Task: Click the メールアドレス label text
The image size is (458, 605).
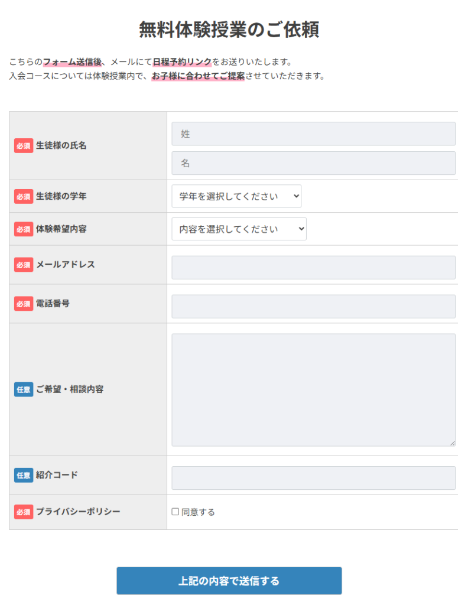Action: [65, 264]
